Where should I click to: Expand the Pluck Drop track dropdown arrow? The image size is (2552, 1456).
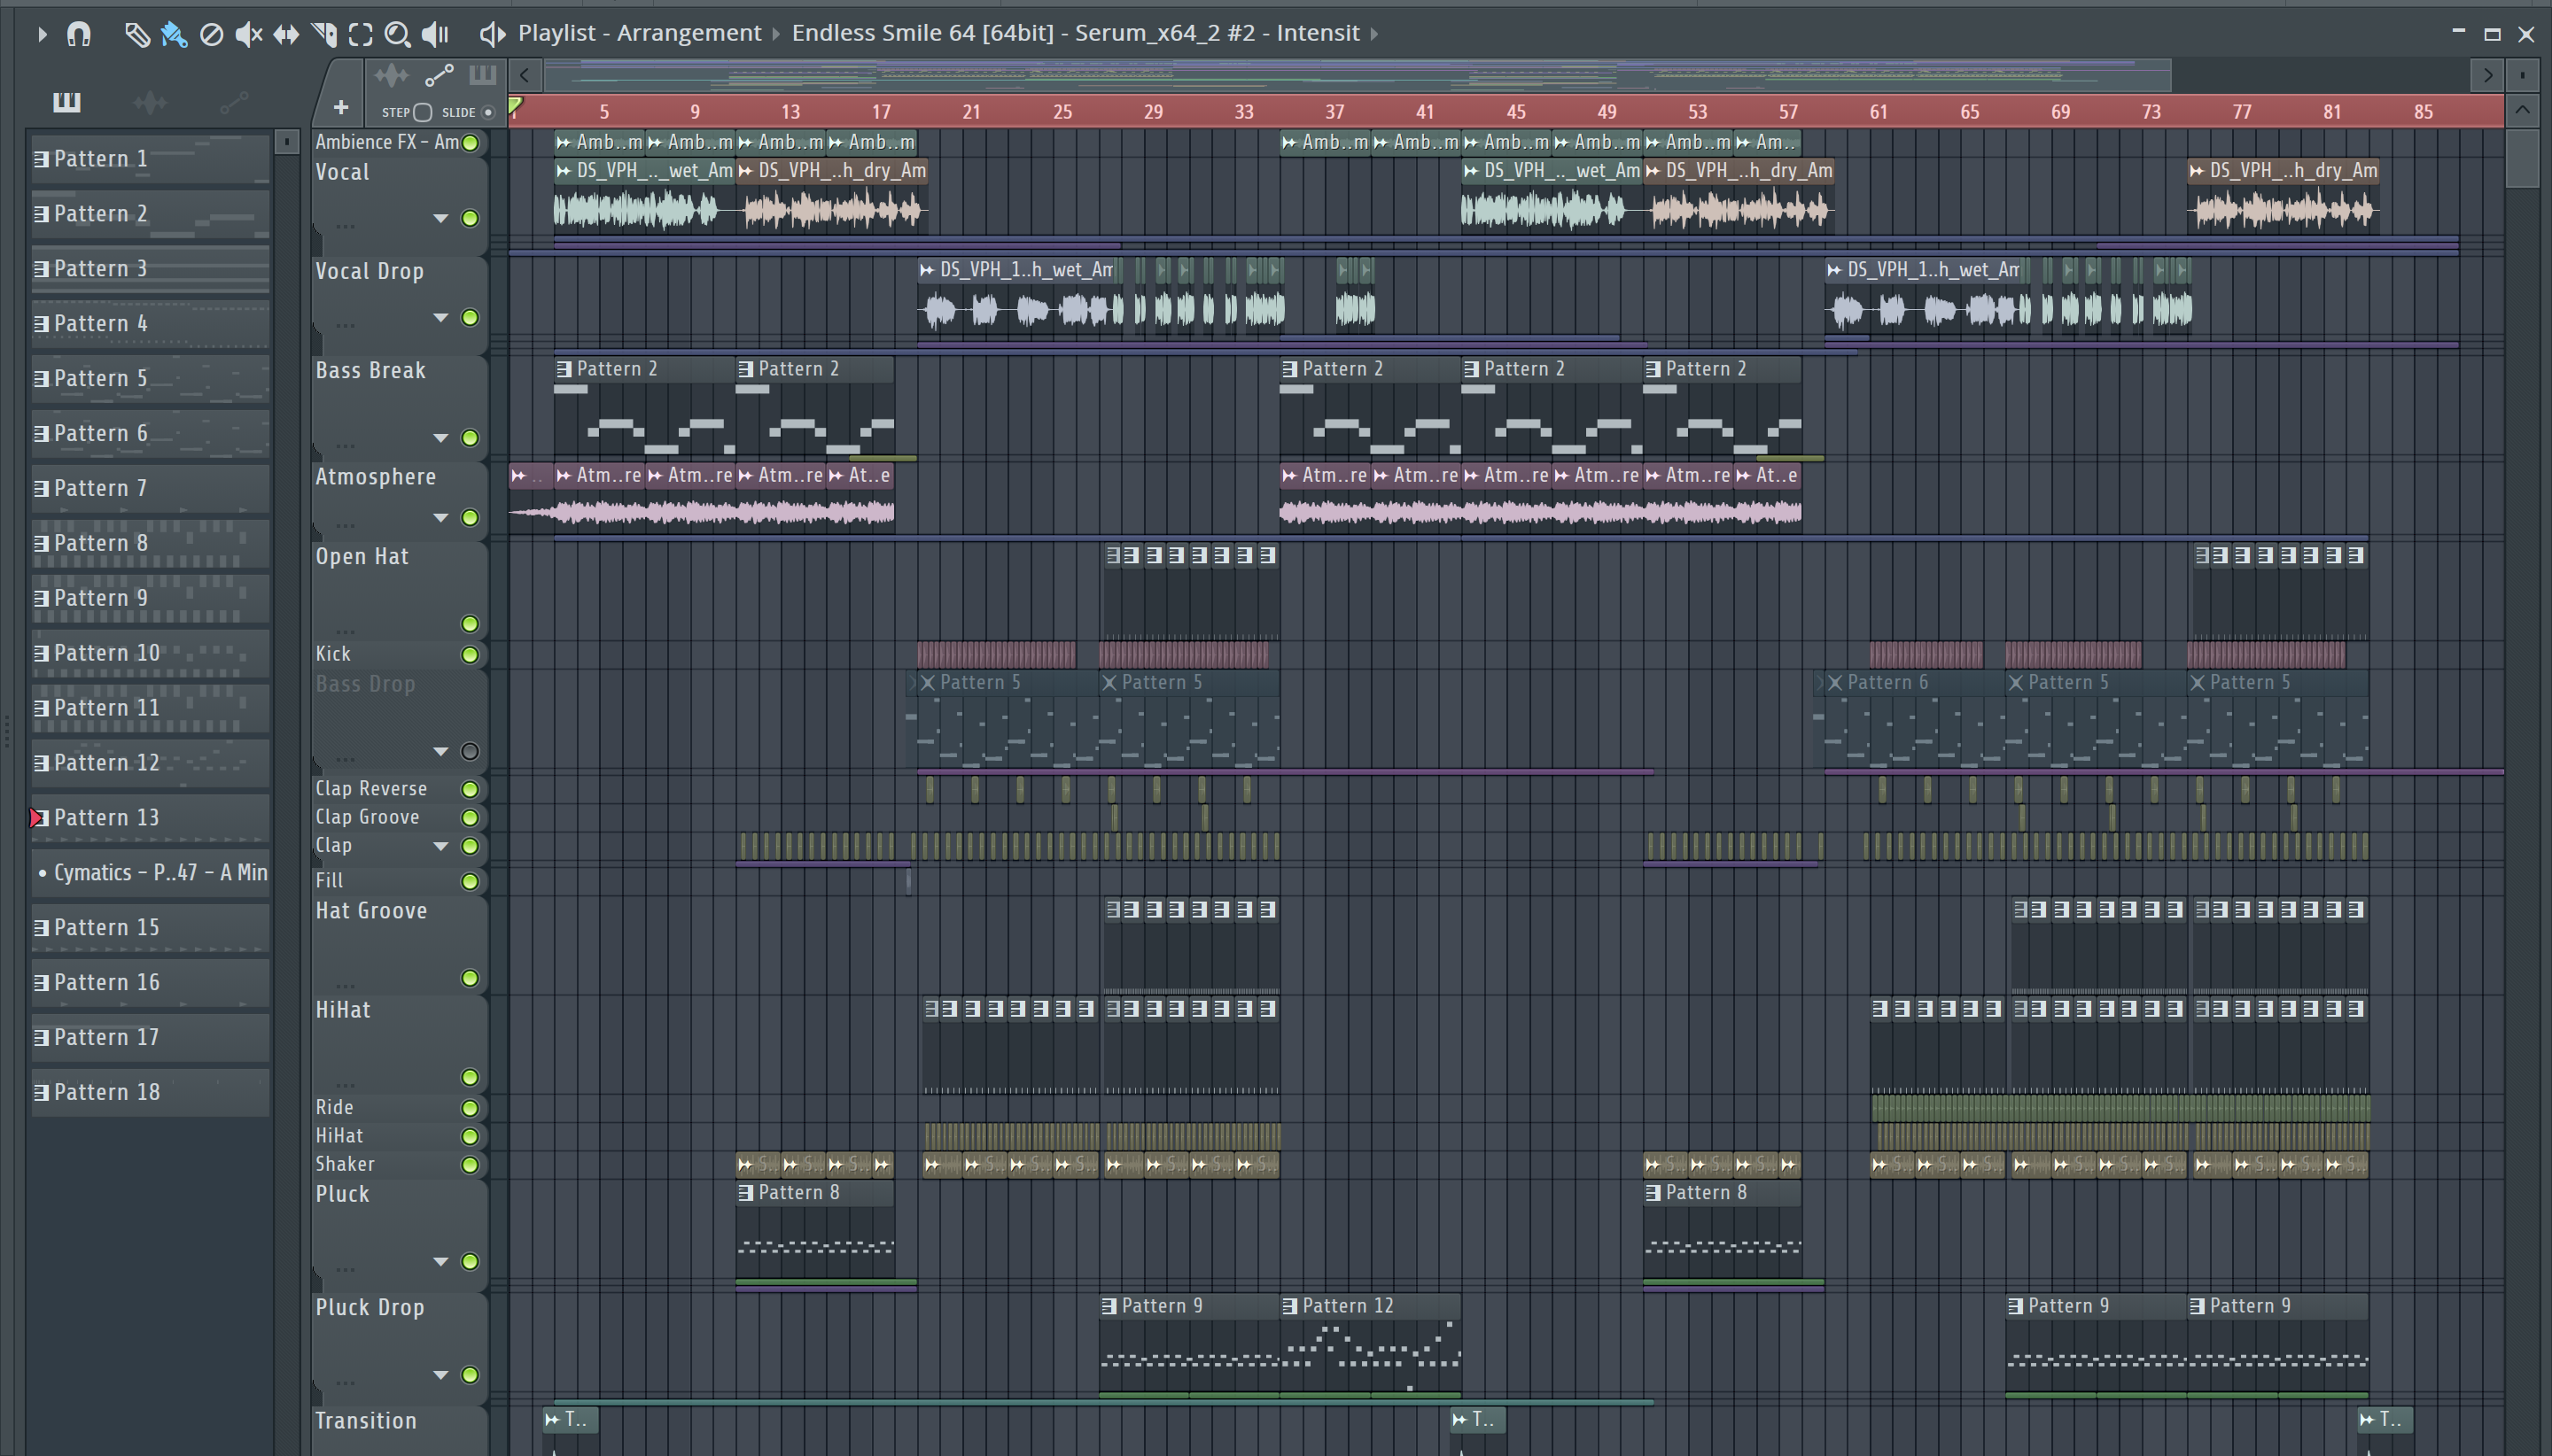pos(440,1375)
